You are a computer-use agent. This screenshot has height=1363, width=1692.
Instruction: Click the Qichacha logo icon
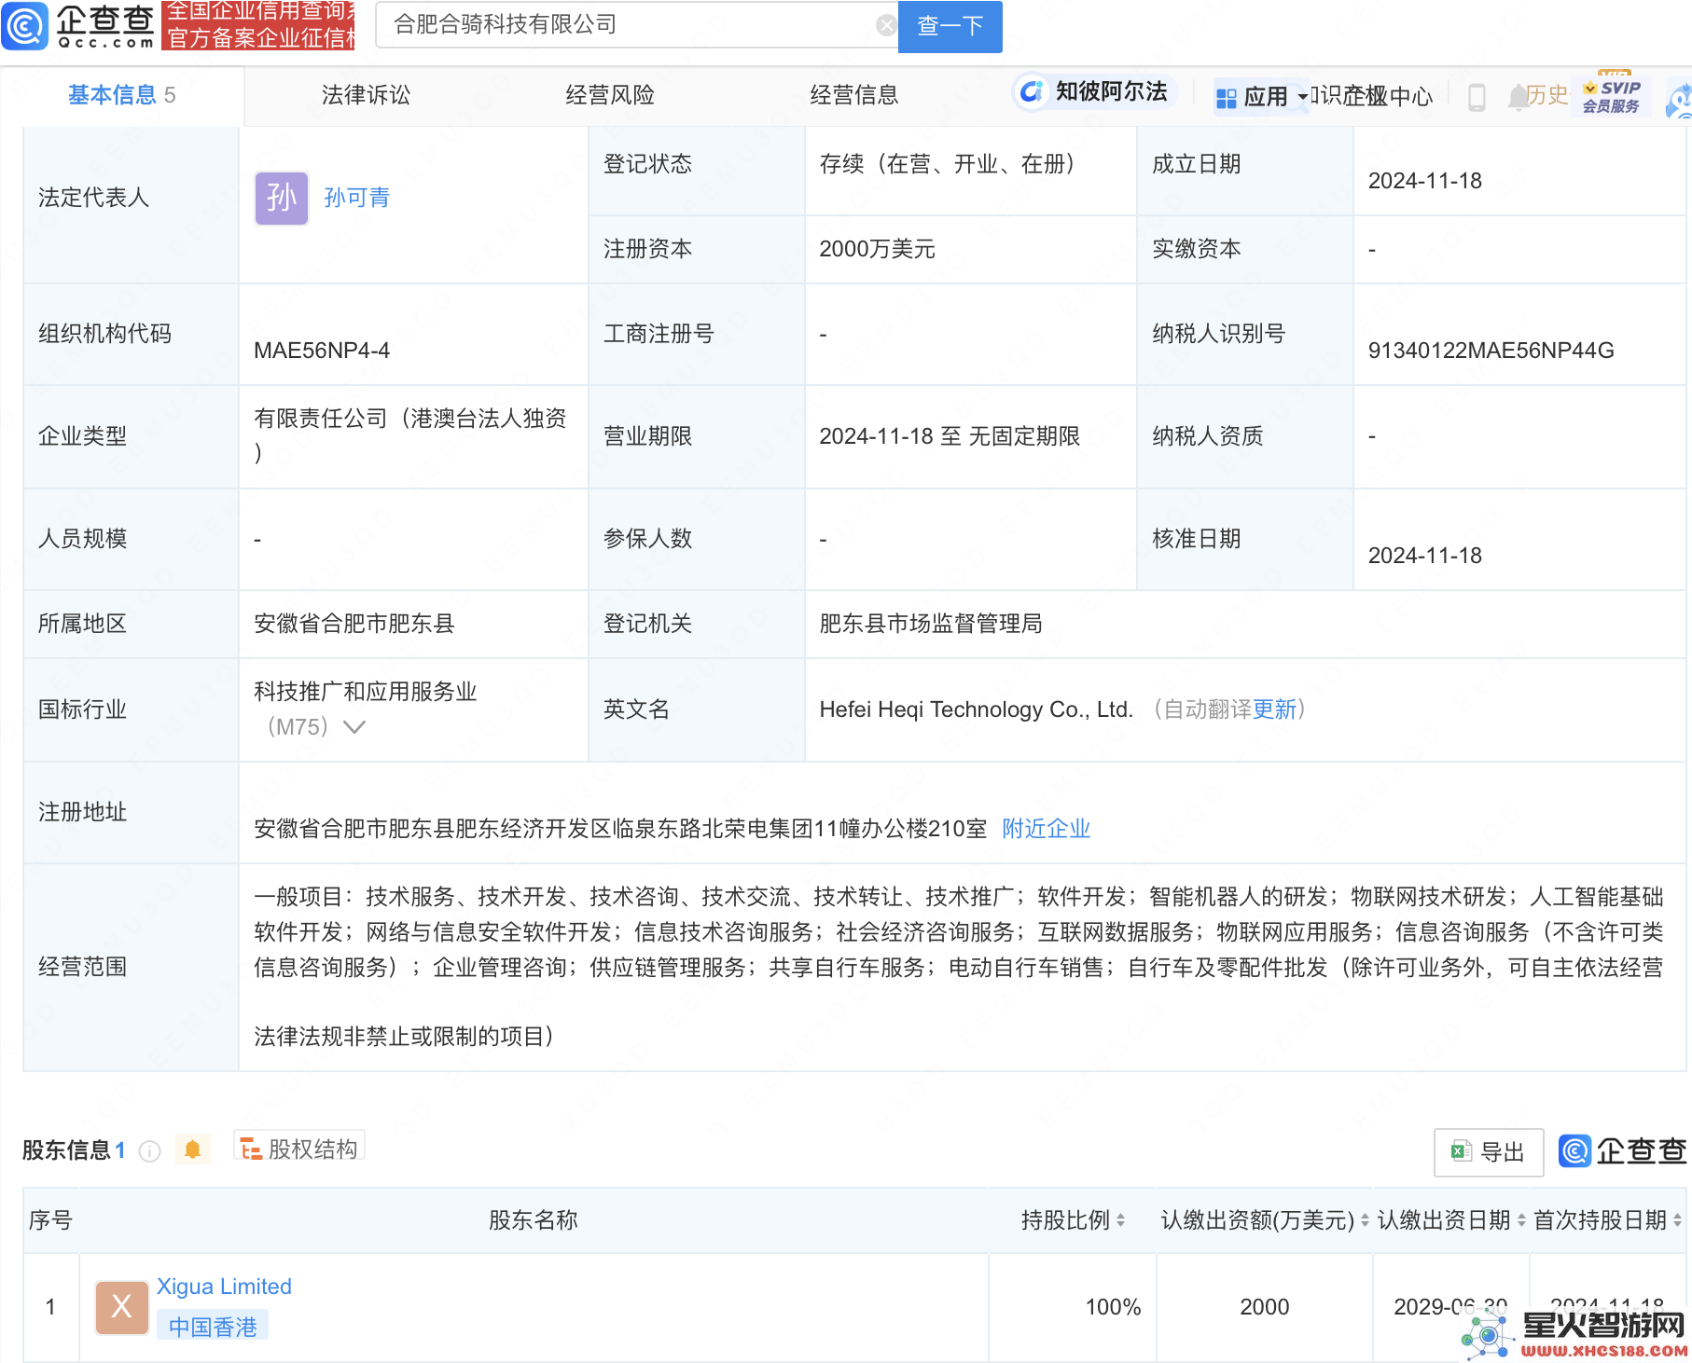point(25,26)
